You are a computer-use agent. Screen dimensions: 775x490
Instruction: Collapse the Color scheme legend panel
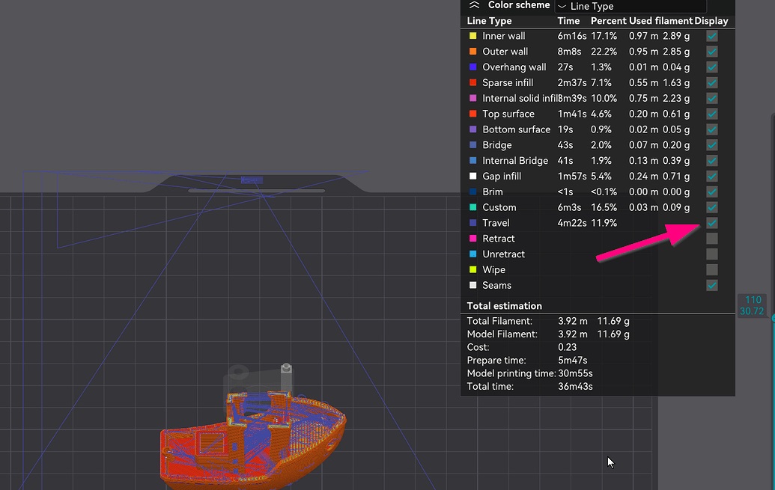pos(474,5)
